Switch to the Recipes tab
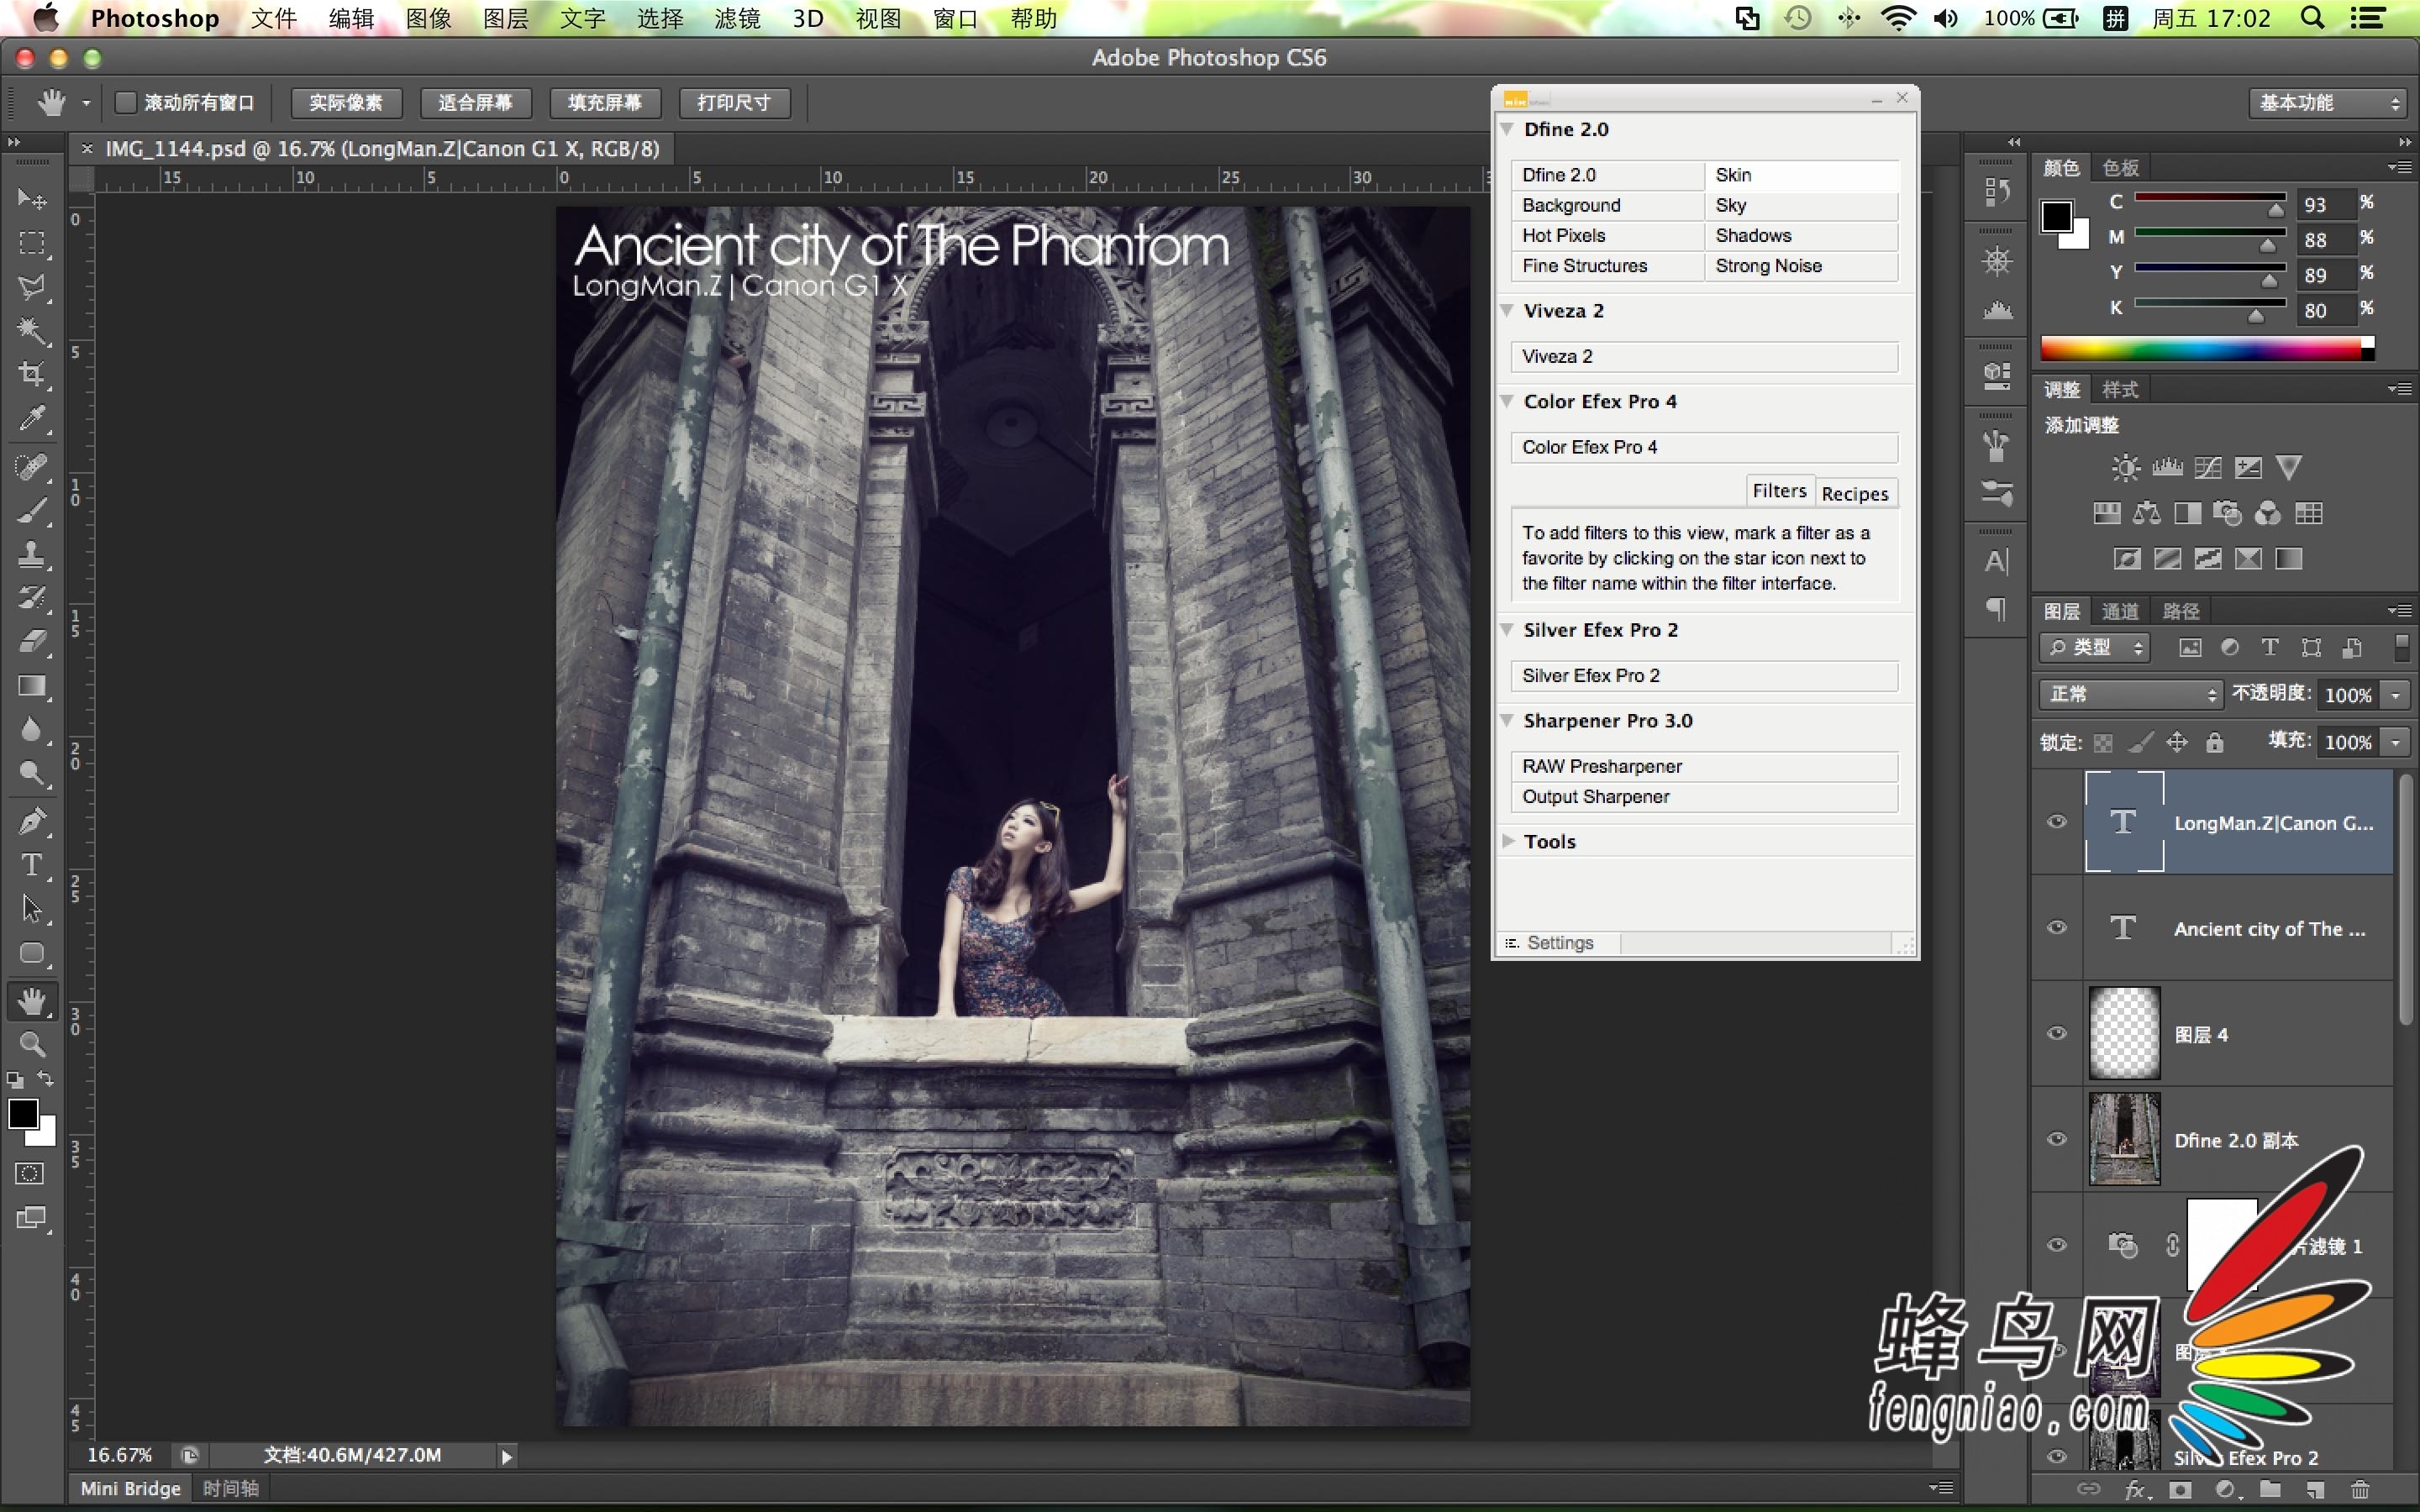The image size is (2420, 1512). click(1855, 493)
